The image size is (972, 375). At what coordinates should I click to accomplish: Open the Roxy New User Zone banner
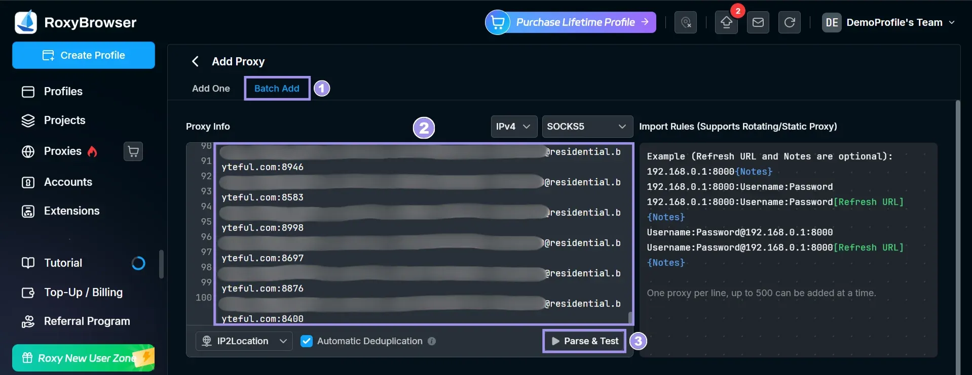[84, 358]
